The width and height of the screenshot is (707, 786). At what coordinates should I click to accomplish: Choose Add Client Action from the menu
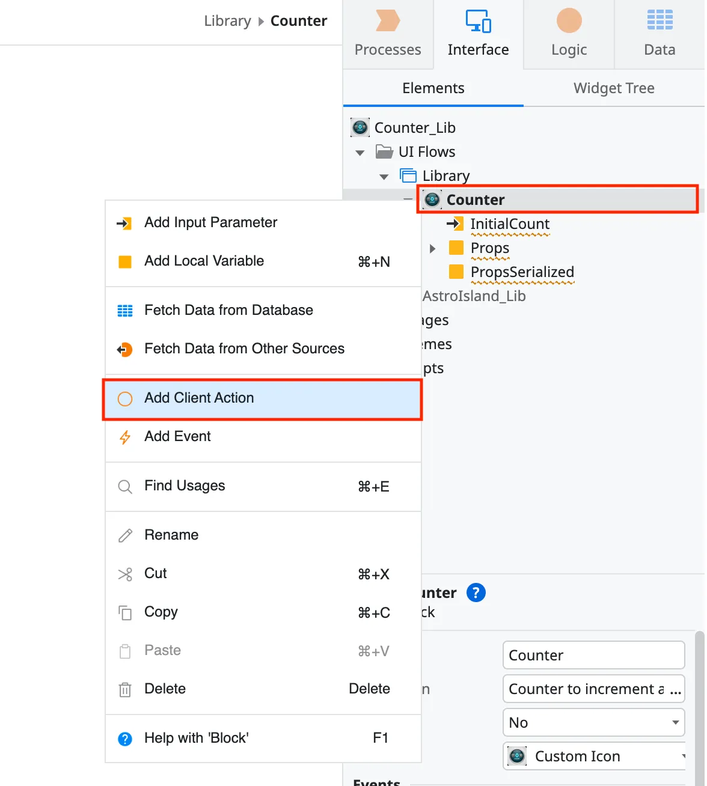(x=199, y=398)
